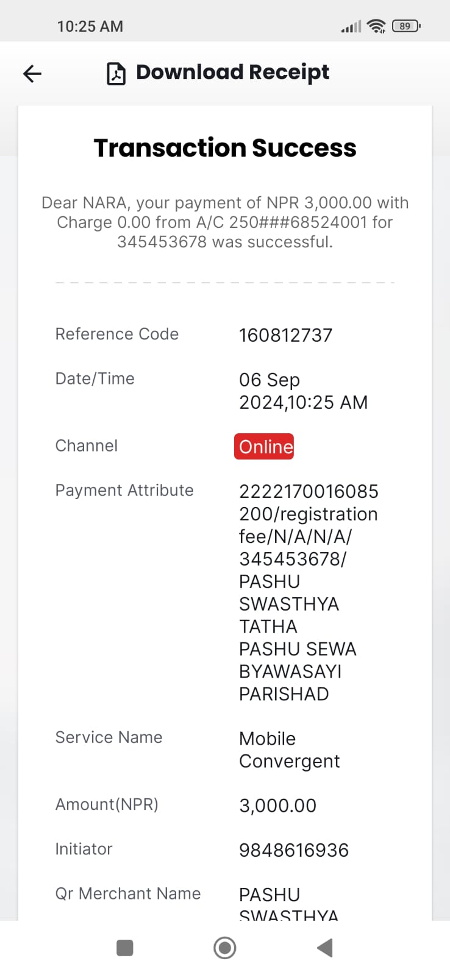Tap the red Online channel badge
The height and width of the screenshot is (975, 450).
click(x=264, y=446)
